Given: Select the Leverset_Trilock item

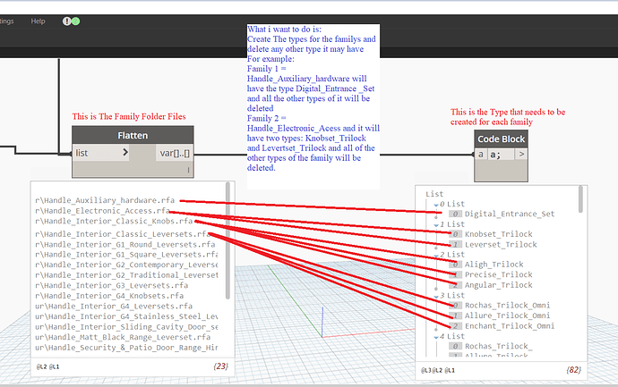Looking at the screenshot, I should point(501,245).
